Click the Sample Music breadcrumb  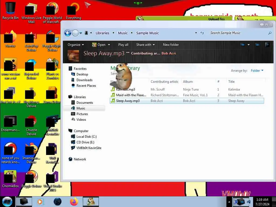147,33
